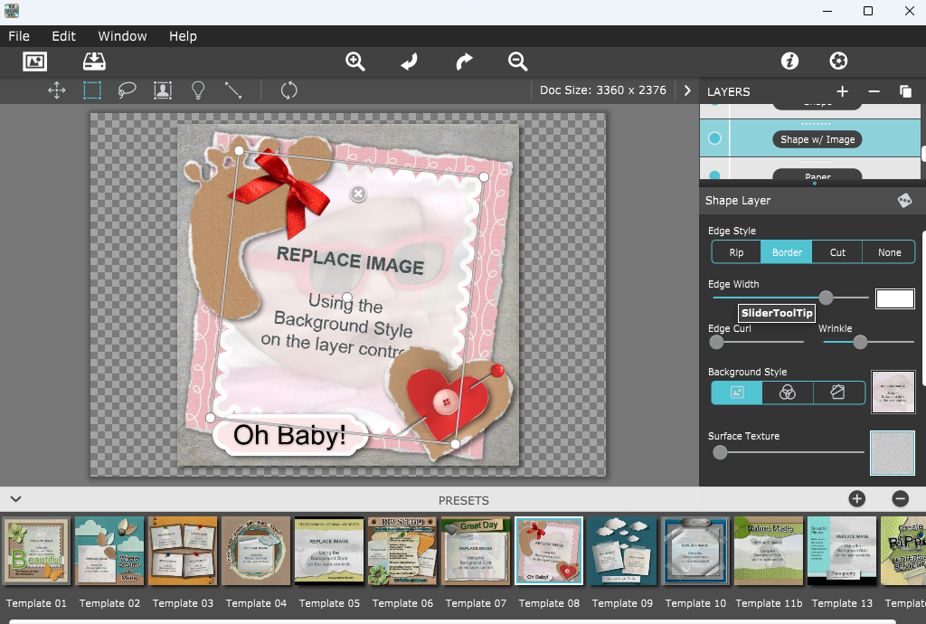Open the Window menu
Image resolution: width=926 pixels, height=624 pixels.
click(122, 36)
